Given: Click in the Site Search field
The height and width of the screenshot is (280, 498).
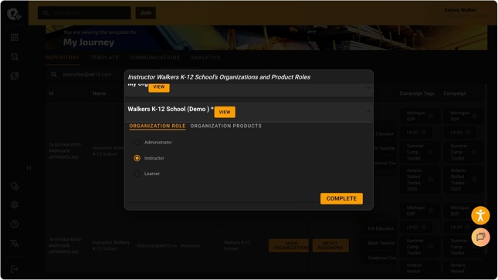Looking at the screenshot, I should [x=84, y=13].
